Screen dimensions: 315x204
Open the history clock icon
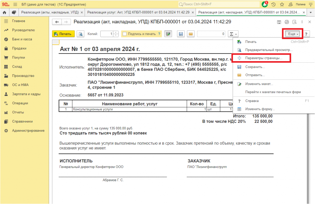(273, 4)
